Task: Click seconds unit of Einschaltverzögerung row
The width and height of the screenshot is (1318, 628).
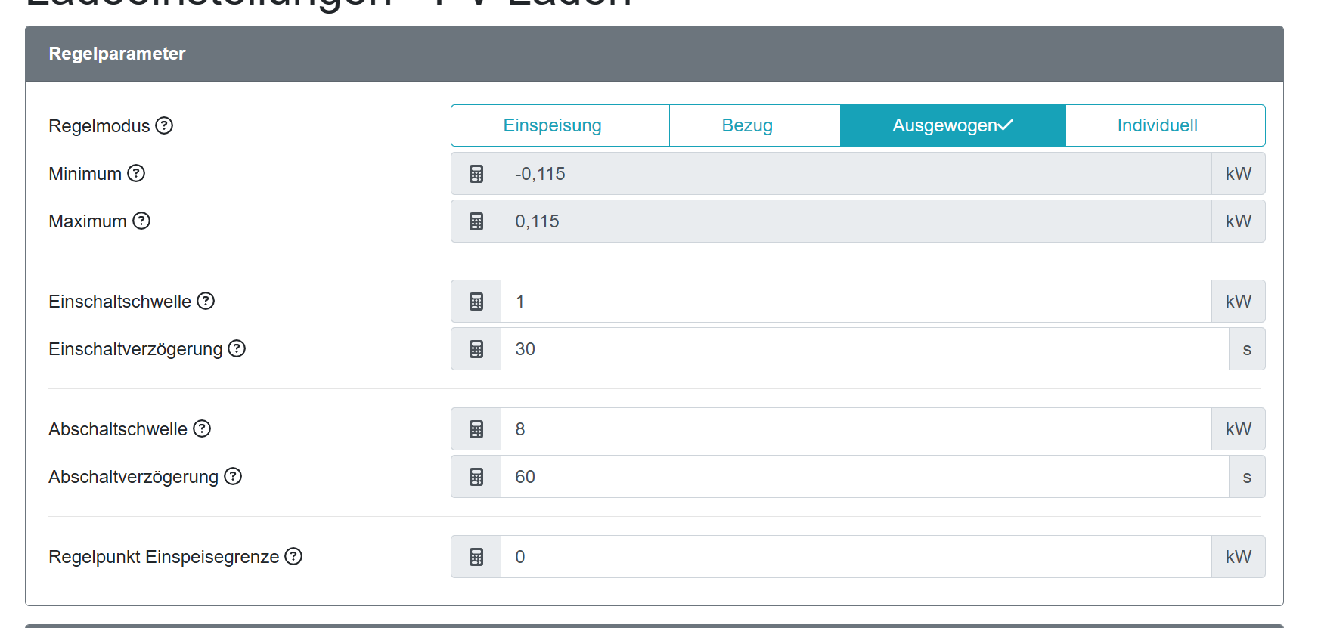Action: (1247, 349)
